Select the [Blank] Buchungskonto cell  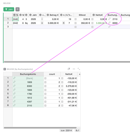coord(28,78)
